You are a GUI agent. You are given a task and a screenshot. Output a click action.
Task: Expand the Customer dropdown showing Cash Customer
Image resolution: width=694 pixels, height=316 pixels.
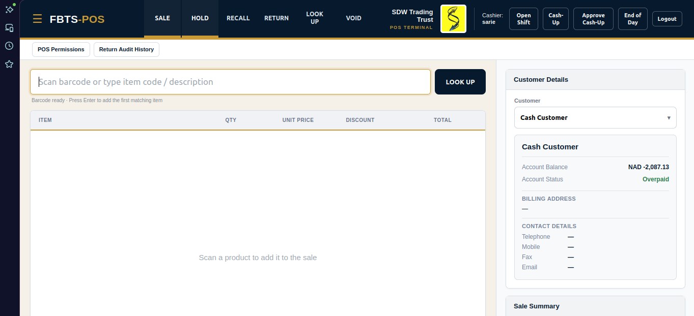point(595,117)
